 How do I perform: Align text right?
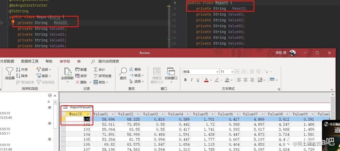pyautogui.click(x=252, y=80)
